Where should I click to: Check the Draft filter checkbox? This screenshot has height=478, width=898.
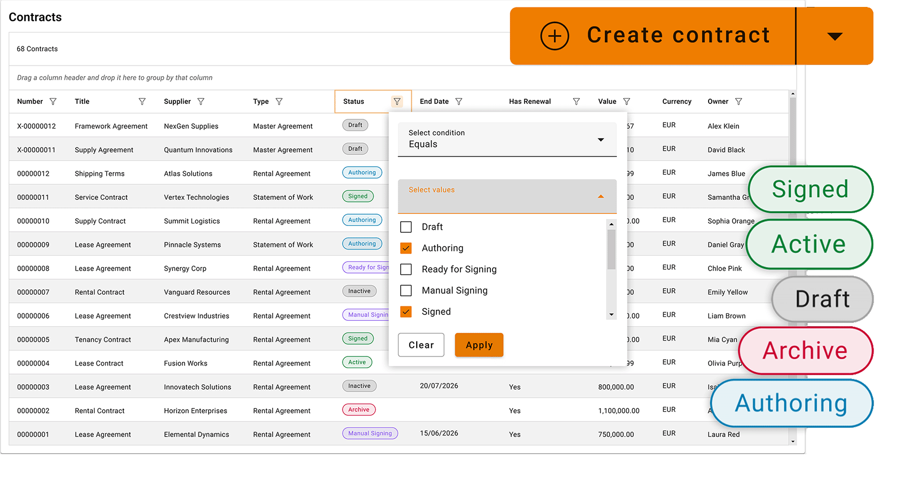(406, 227)
